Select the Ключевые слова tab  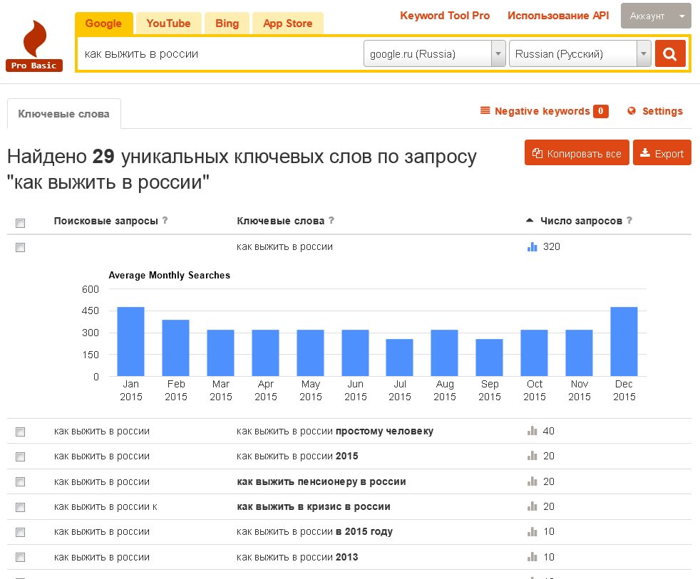pyautogui.click(x=64, y=114)
